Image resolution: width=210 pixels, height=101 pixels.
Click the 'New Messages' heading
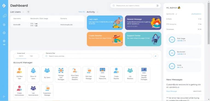click(x=174, y=80)
